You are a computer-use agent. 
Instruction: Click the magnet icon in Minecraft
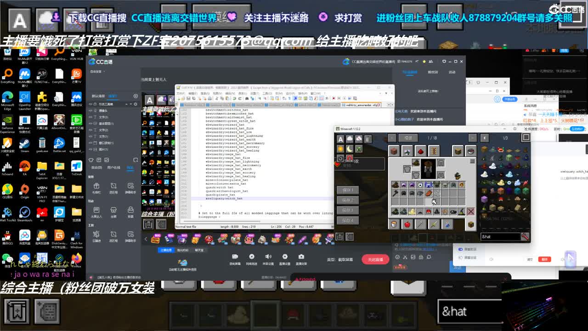[350, 158]
